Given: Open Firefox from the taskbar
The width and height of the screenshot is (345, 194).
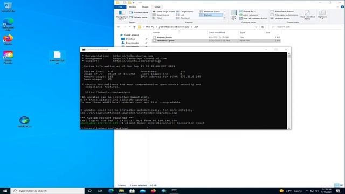Looking at the screenshot, I should coord(153,191).
